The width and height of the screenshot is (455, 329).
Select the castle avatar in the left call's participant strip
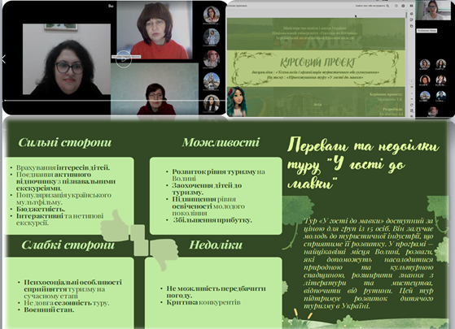(x=212, y=80)
